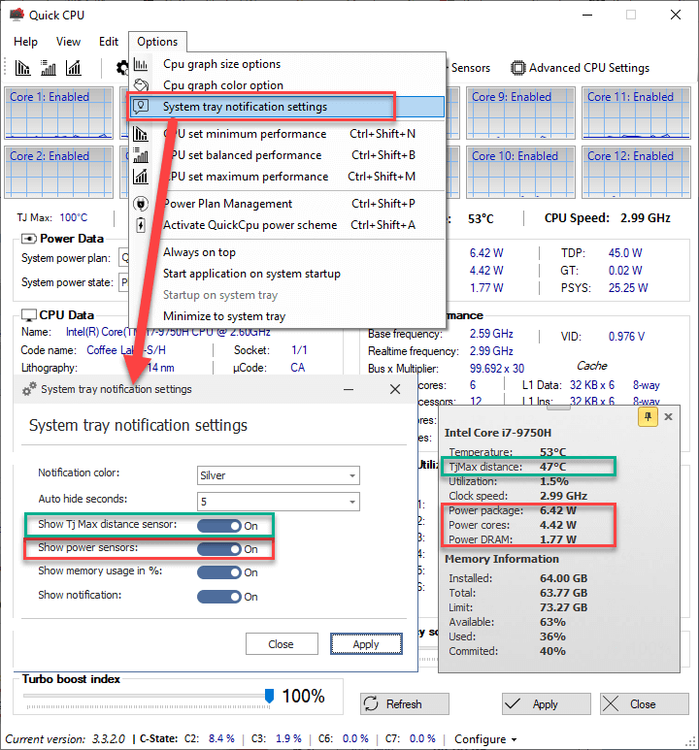This screenshot has height=750, width=699.
Task: Click the Core 1 graph
Action: [x=59, y=113]
